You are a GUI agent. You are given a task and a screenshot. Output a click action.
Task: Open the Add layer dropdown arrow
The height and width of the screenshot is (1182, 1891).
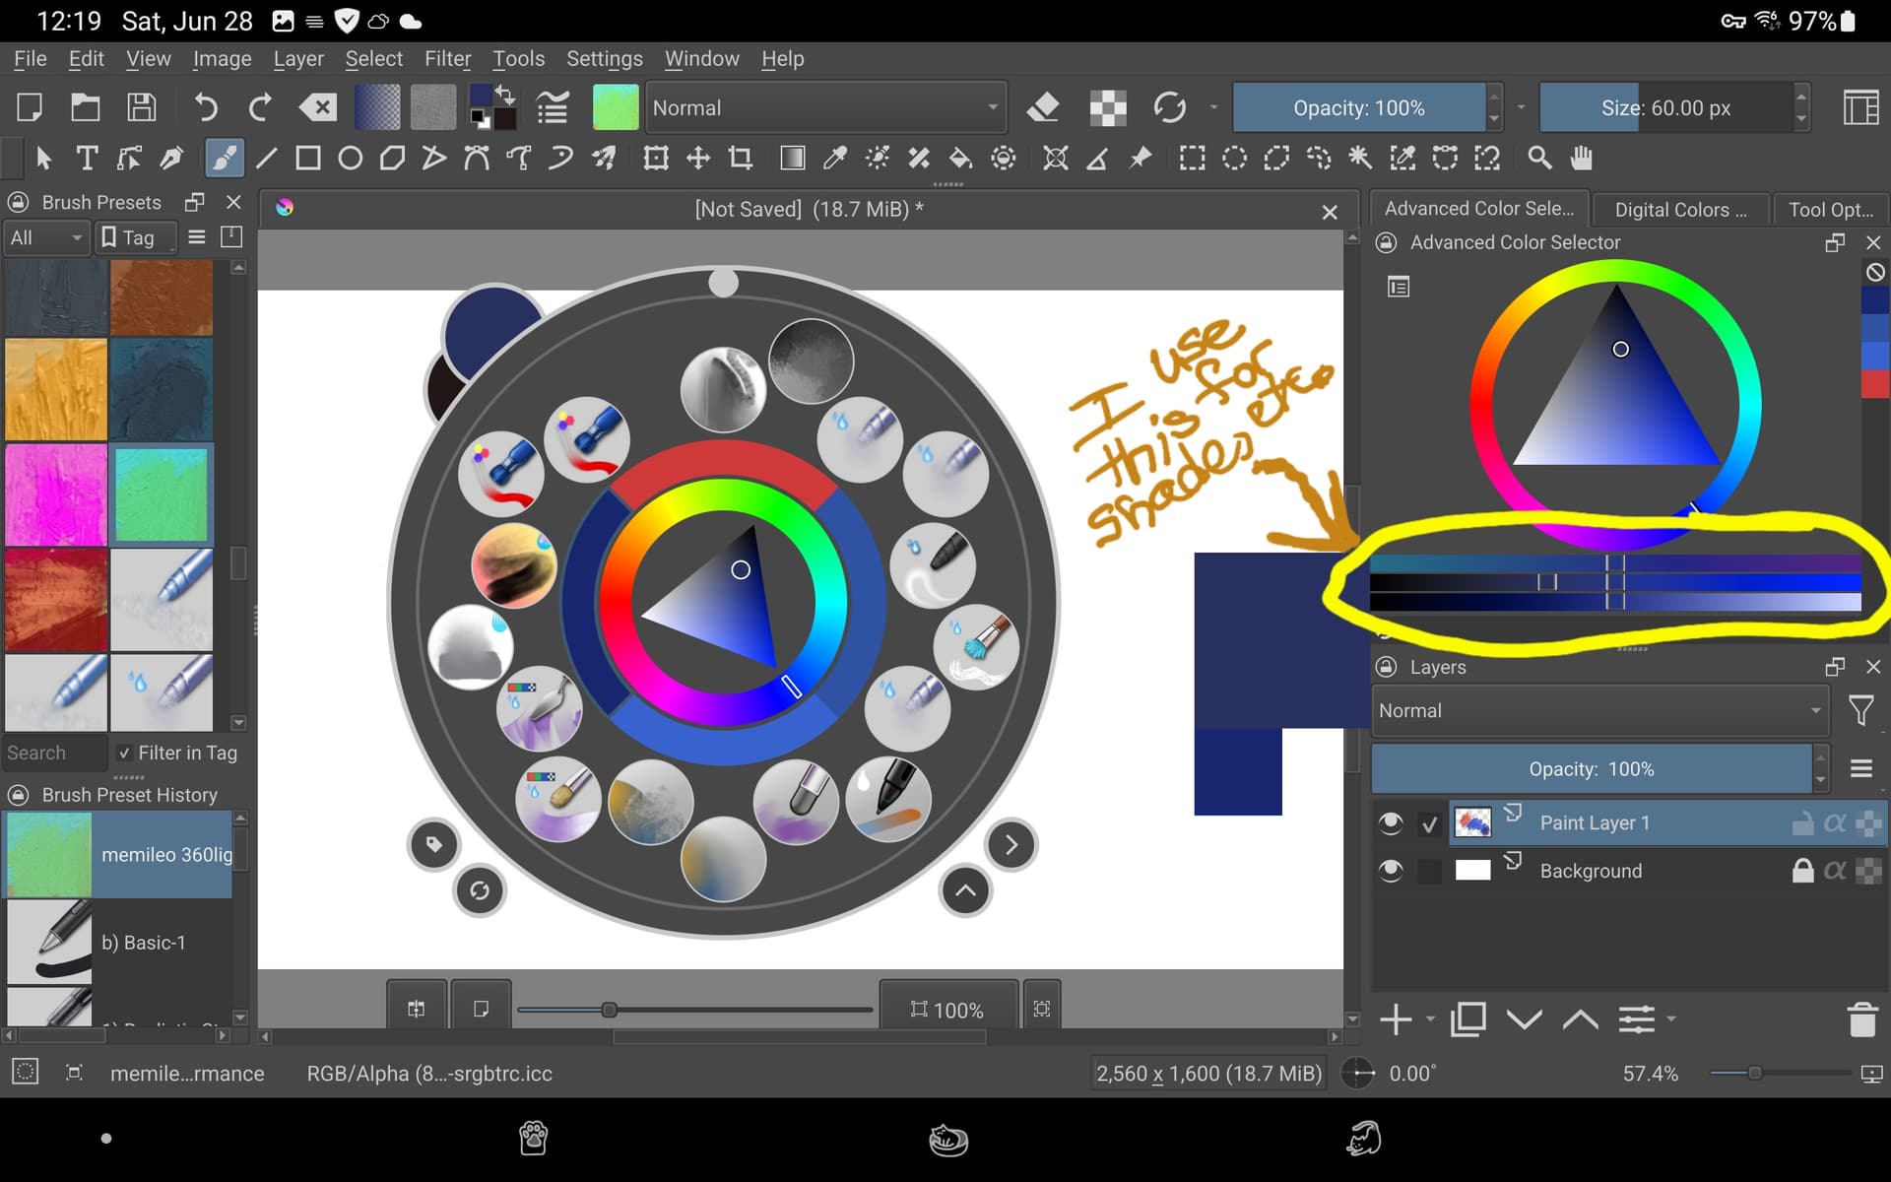[1431, 1019]
